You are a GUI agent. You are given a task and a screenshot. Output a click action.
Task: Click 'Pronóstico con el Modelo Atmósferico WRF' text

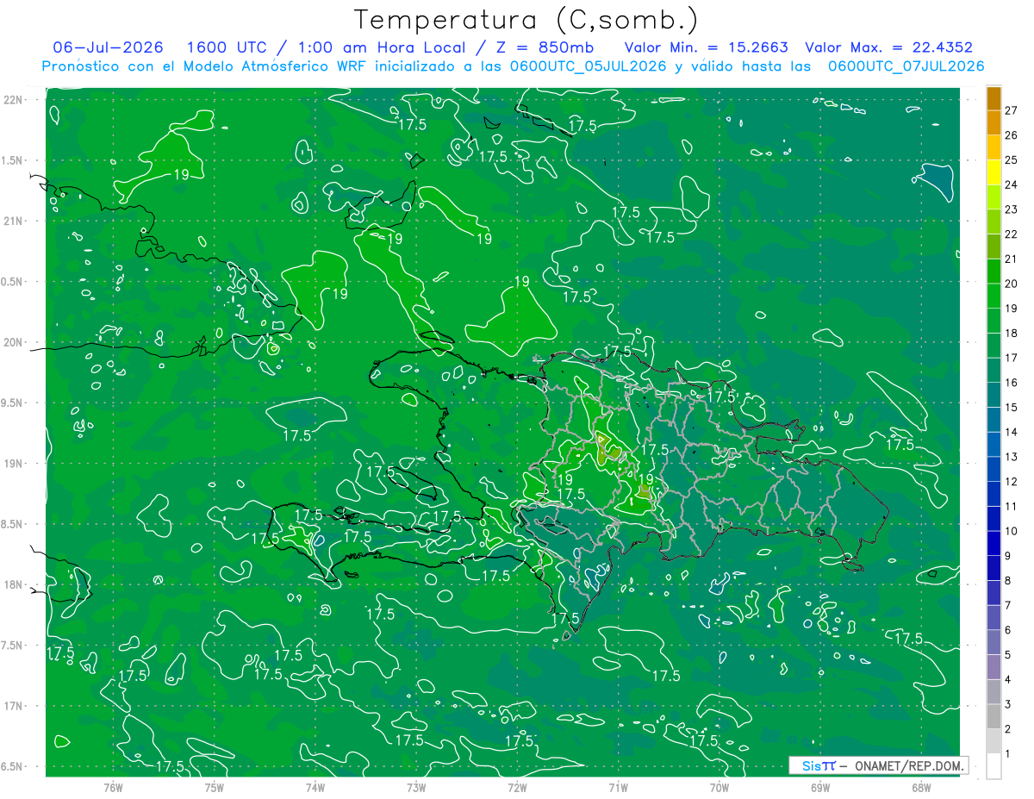pos(205,66)
